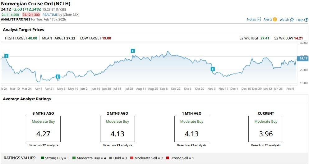Click the 20.00 y-axis price label
The width and height of the screenshot is (309, 164).
pyautogui.click(x=303, y=70)
